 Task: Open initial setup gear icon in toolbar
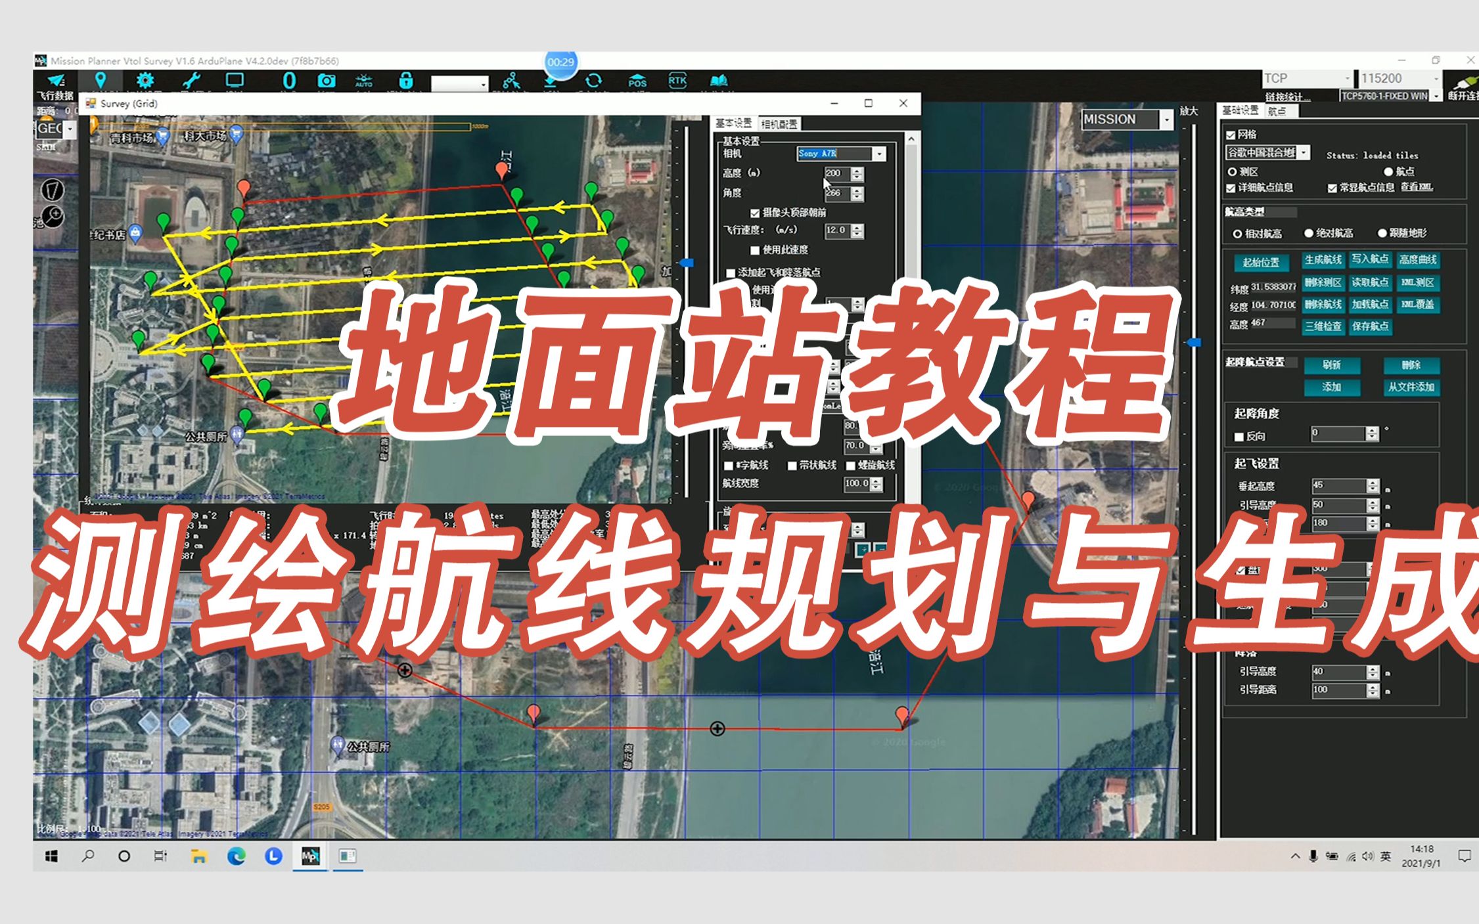click(x=145, y=81)
